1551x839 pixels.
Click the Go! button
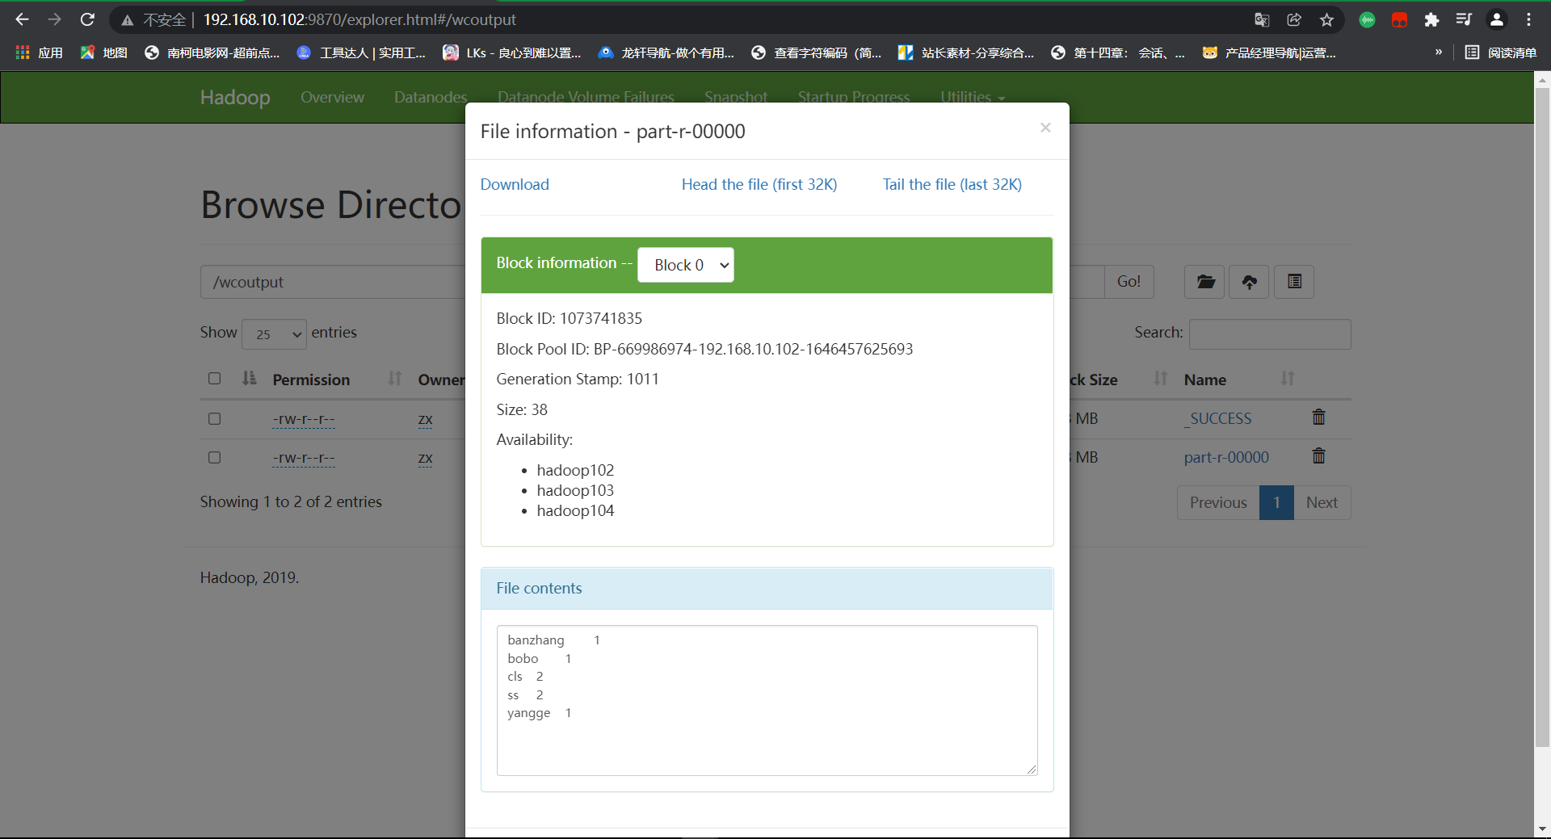(x=1129, y=282)
